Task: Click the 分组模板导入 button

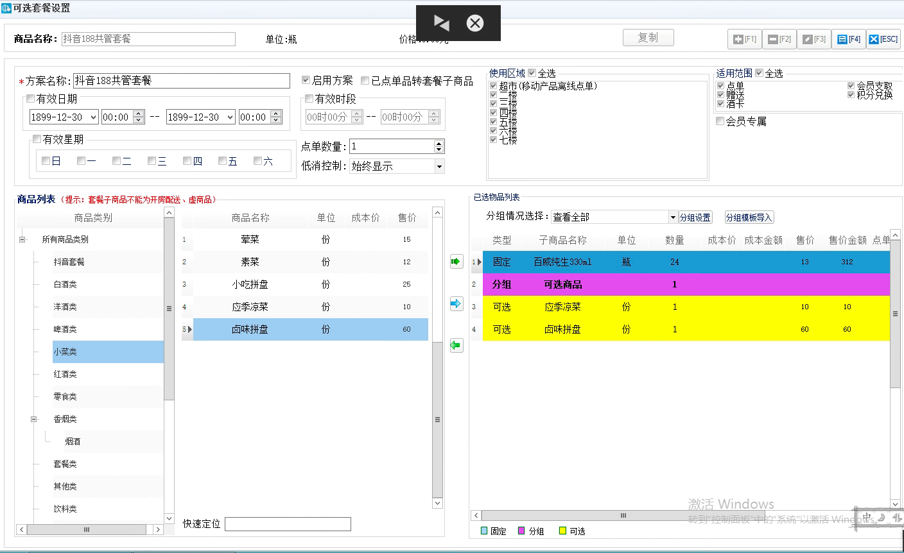Action: [x=749, y=217]
